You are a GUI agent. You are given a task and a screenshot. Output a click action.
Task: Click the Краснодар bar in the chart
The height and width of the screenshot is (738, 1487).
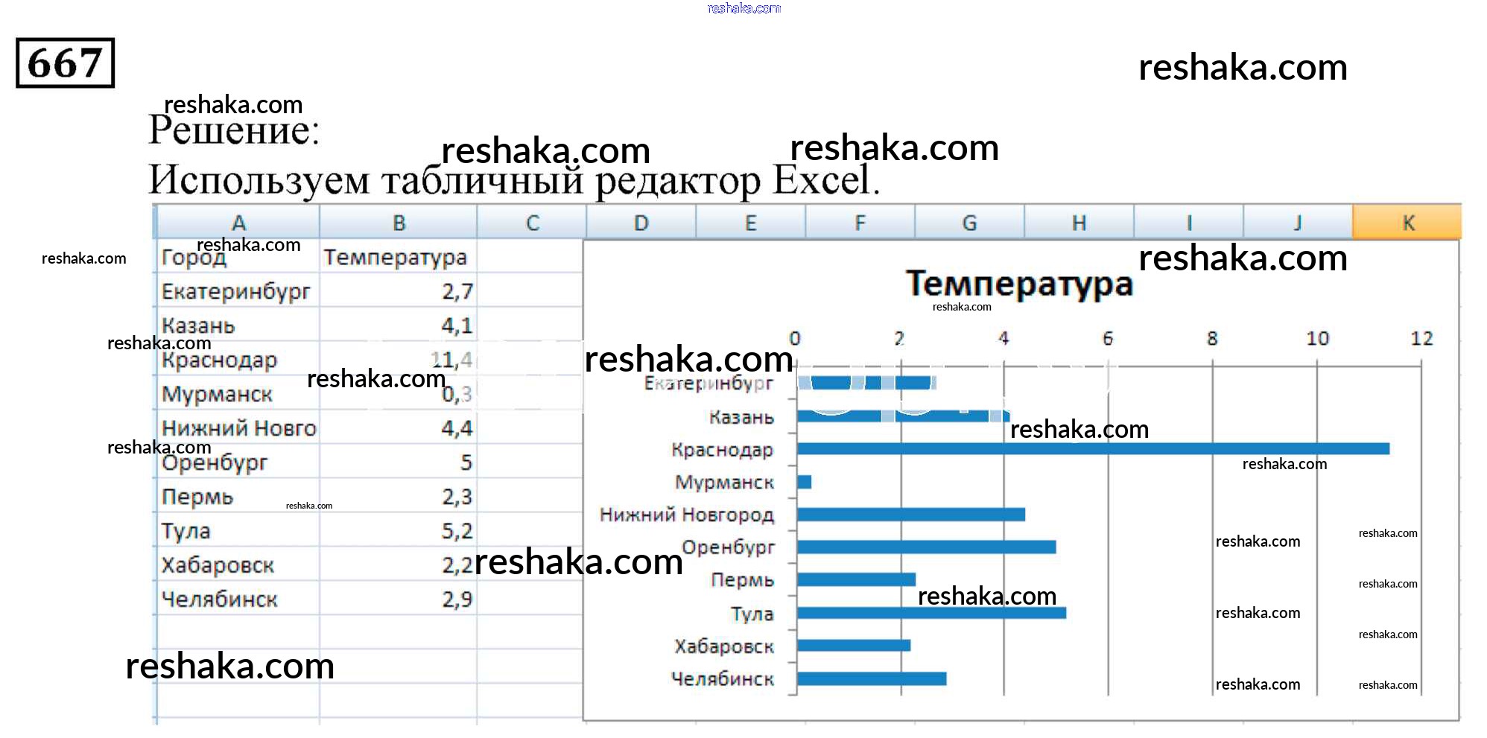[x=1092, y=448]
